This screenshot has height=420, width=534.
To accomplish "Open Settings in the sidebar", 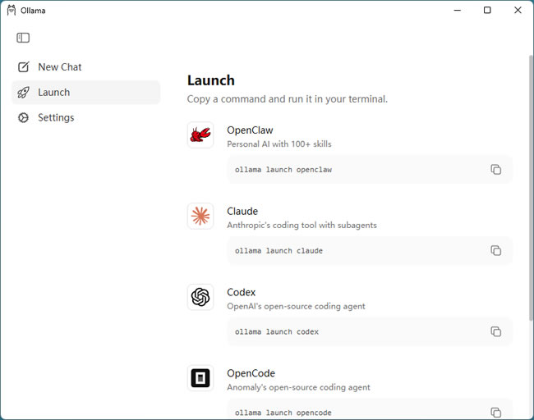I will coord(56,118).
